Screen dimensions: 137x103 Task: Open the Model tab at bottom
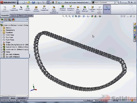coord(13,98)
